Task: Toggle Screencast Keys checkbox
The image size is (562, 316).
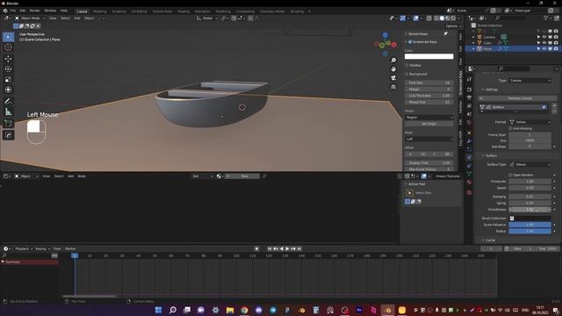Action: [x=410, y=42]
